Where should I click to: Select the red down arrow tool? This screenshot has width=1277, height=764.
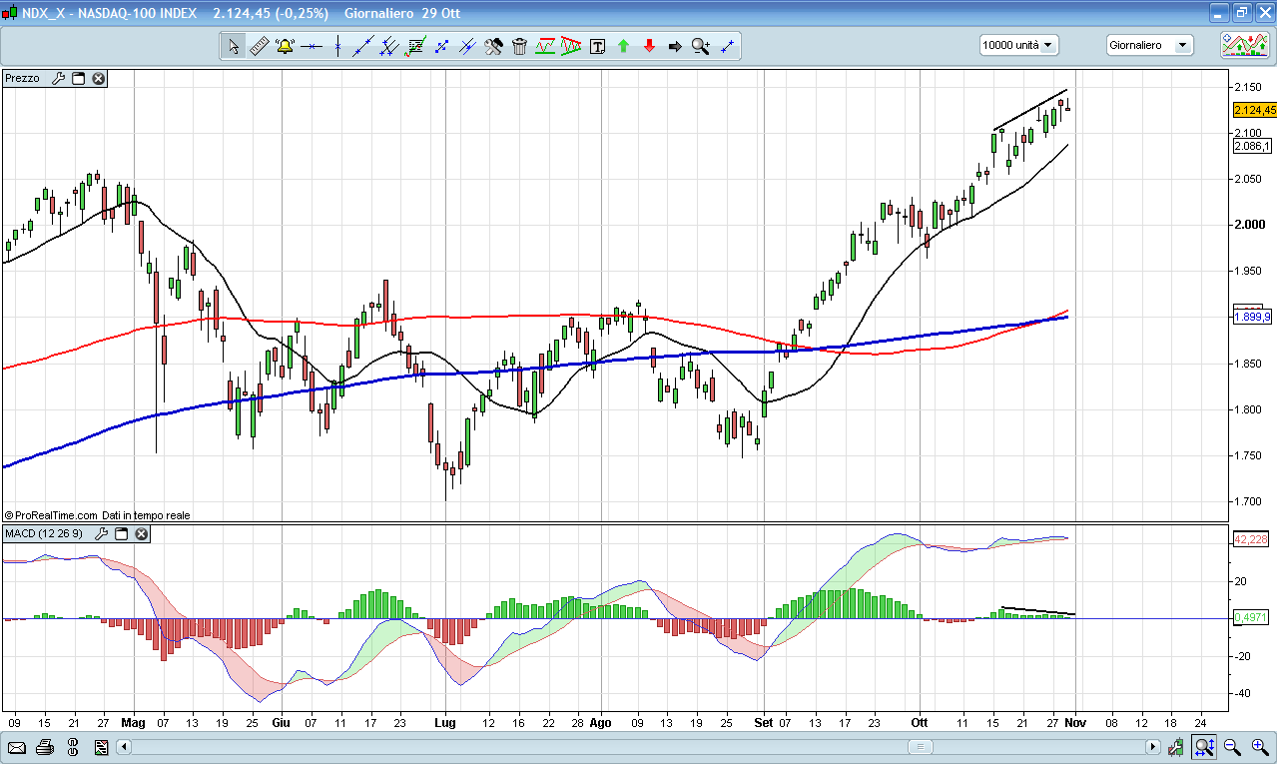coord(649,46)
